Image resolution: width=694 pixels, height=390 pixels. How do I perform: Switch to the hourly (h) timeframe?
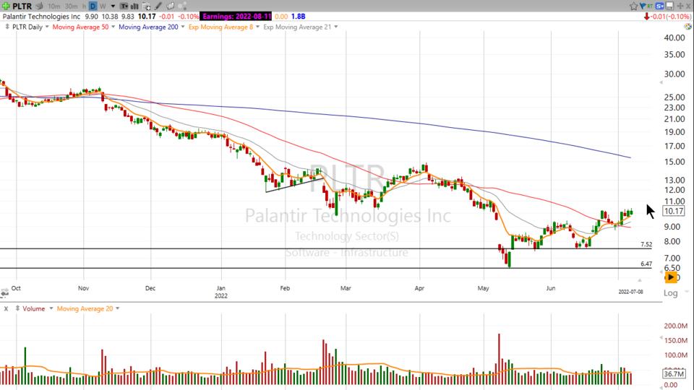(84, 6)
